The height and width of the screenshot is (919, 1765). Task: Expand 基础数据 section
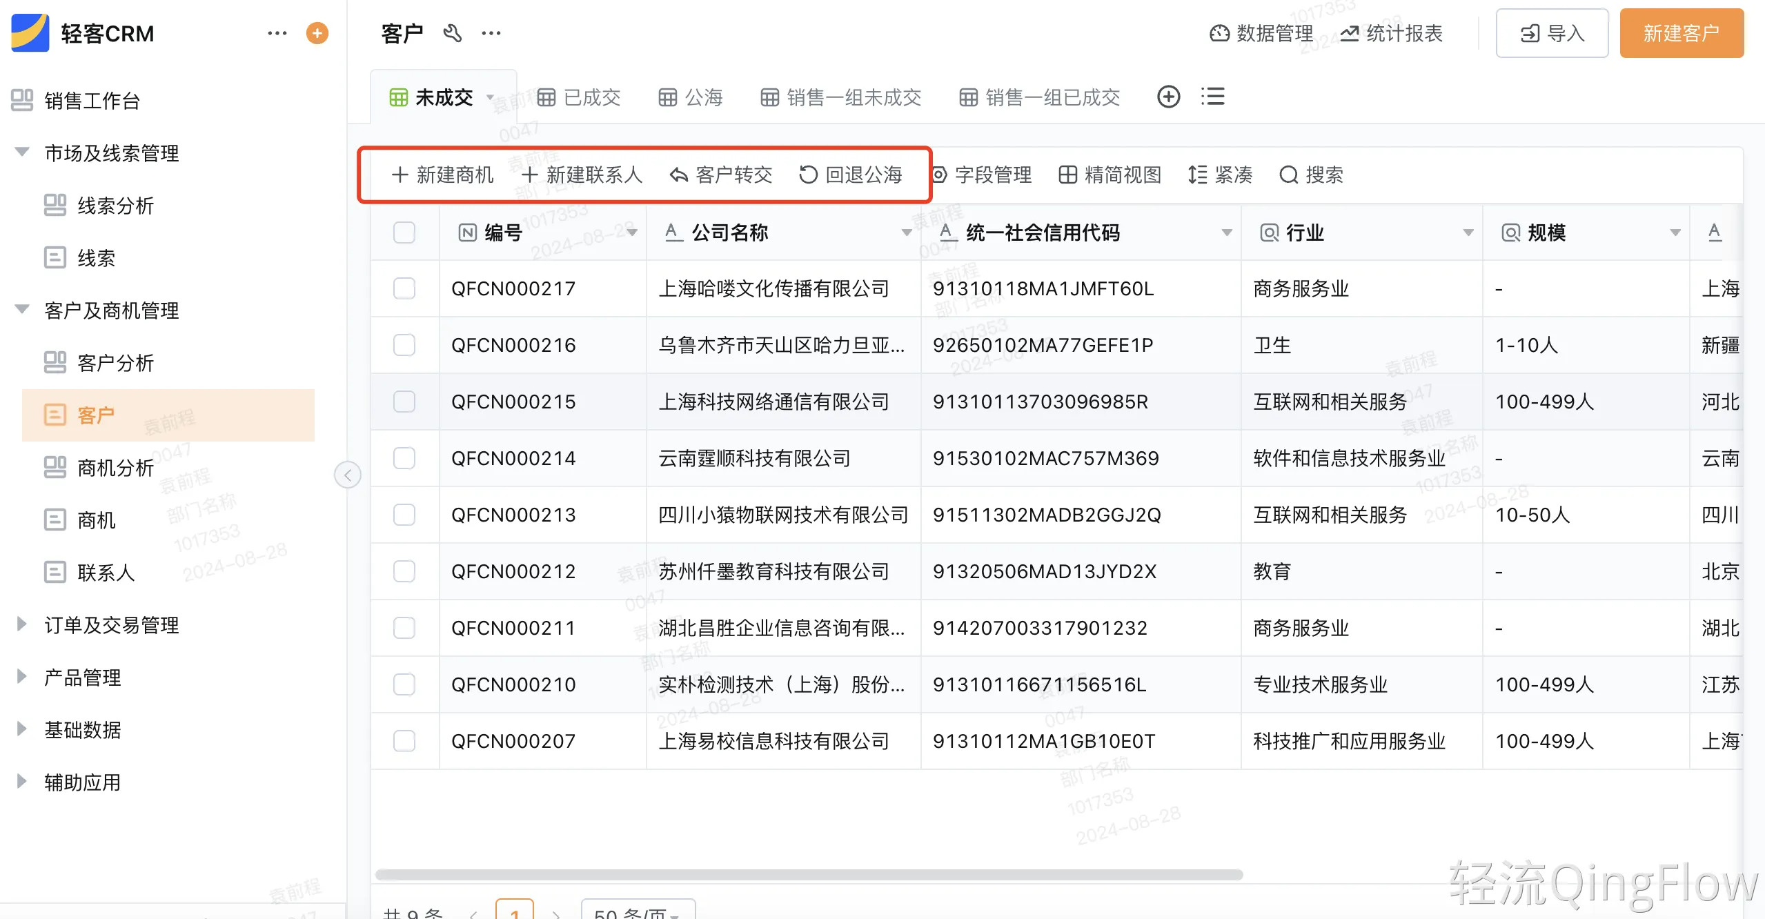[x=22, y=729]
